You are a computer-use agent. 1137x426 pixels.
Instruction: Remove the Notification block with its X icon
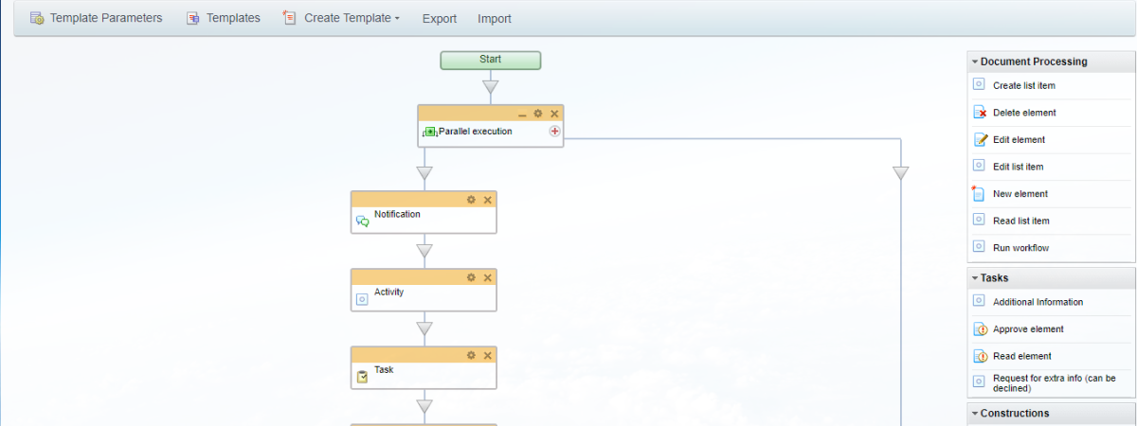point(488,200)
